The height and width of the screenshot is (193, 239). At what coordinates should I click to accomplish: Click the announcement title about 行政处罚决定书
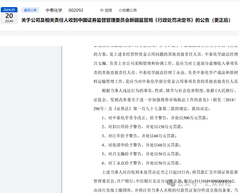tap(126, 20)
